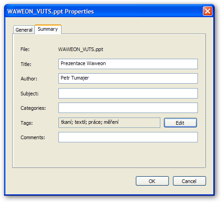Click the Title input field
The width and height of the screenshot is (221, 202).
[x=128, y=64]
